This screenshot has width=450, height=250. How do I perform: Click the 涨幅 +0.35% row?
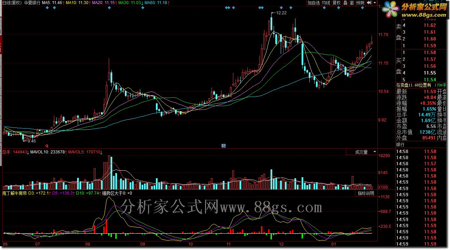416,103
